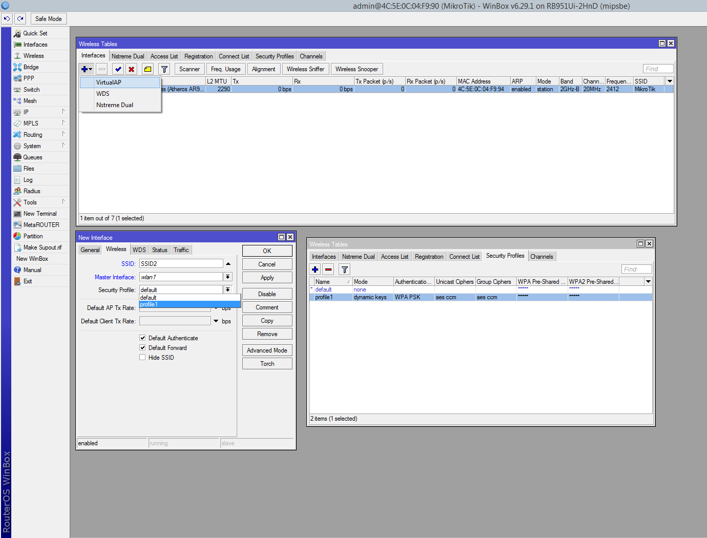Open the Log sidebar item
The width and height of the screenshot is (707, 538).
(x=28, y=180)
